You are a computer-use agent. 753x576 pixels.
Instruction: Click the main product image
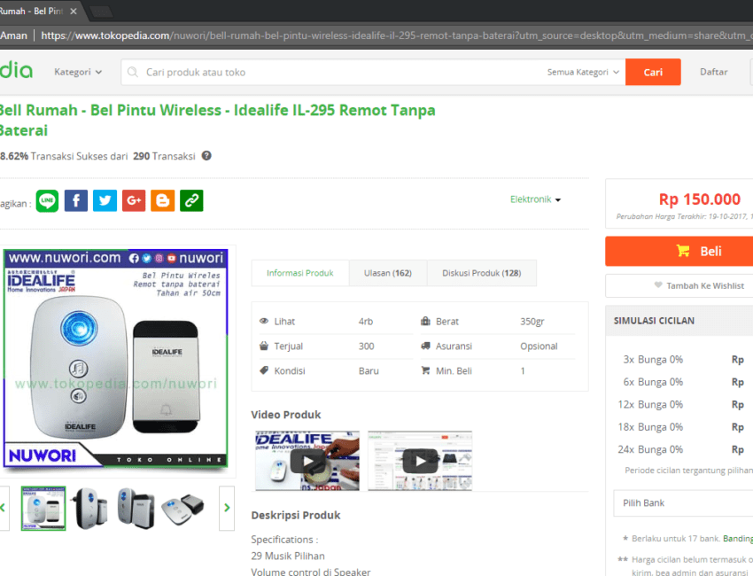click(x=116, y=358)
